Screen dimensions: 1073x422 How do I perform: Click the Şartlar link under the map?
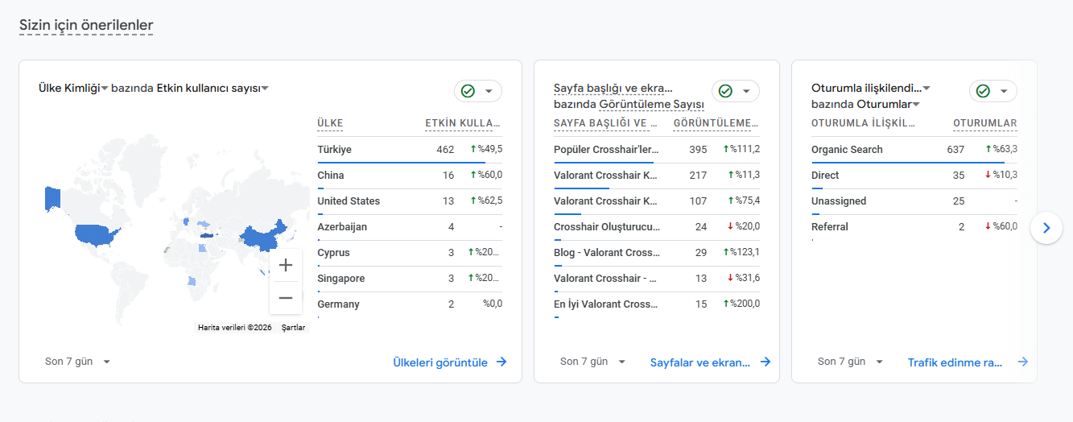click(293, 328)
